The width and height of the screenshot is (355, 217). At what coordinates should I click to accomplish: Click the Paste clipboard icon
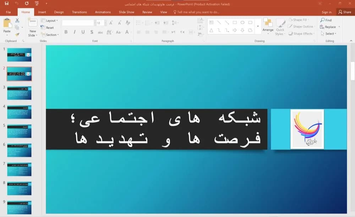point(7,23)
